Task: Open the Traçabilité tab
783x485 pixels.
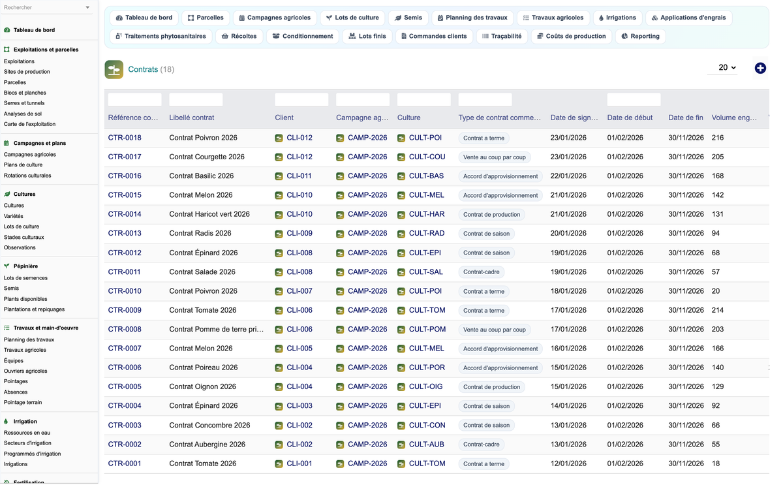Action: [502, 37]
